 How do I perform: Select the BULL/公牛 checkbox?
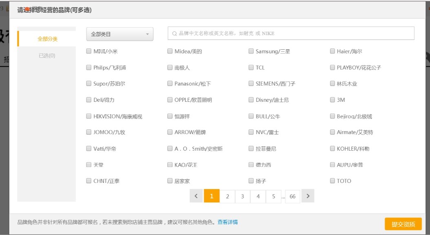pos(251,116)
